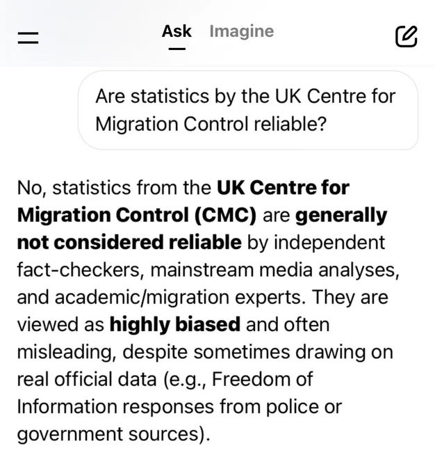Click 'government sources' at response end
Image resolution: width=435 pixels, height=473 pixels.
coord(108,434)
